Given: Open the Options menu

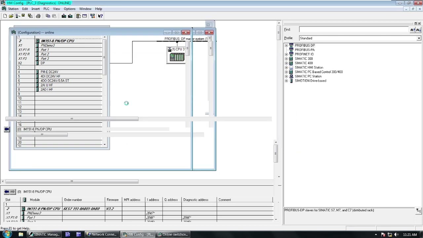Looking at the screenshot, I should pyautogui.click(x=69, y=9).
